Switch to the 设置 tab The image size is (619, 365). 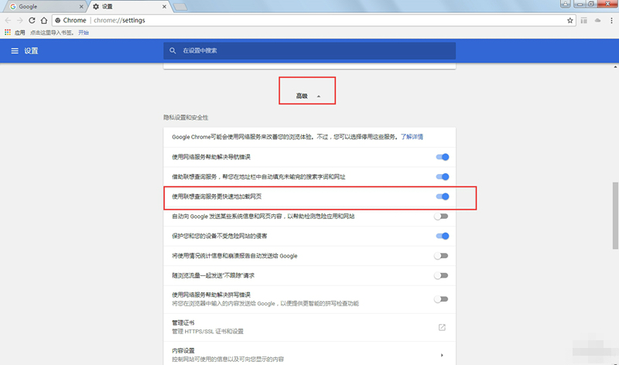[x=129, y=7]
